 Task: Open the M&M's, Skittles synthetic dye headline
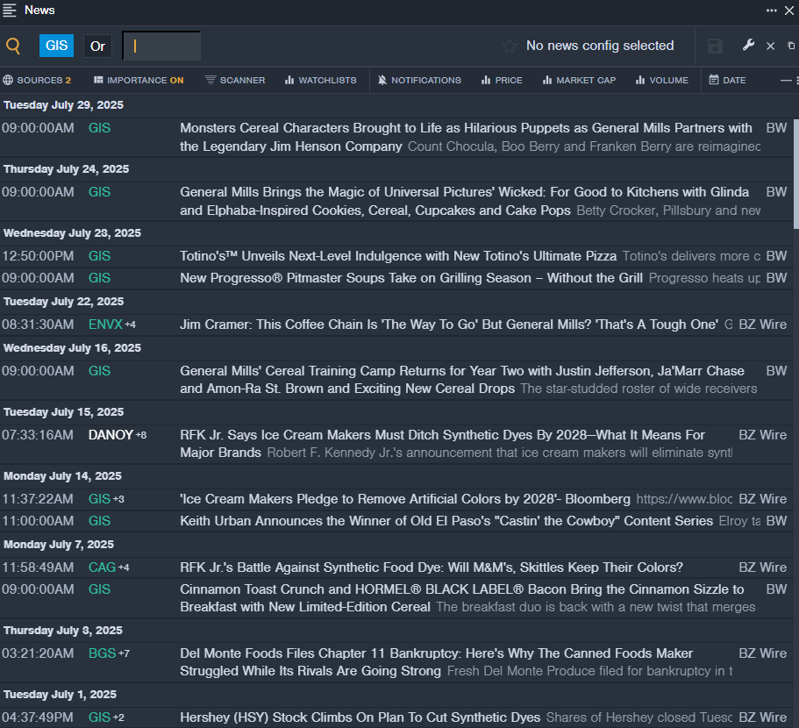tap(432, 567)
